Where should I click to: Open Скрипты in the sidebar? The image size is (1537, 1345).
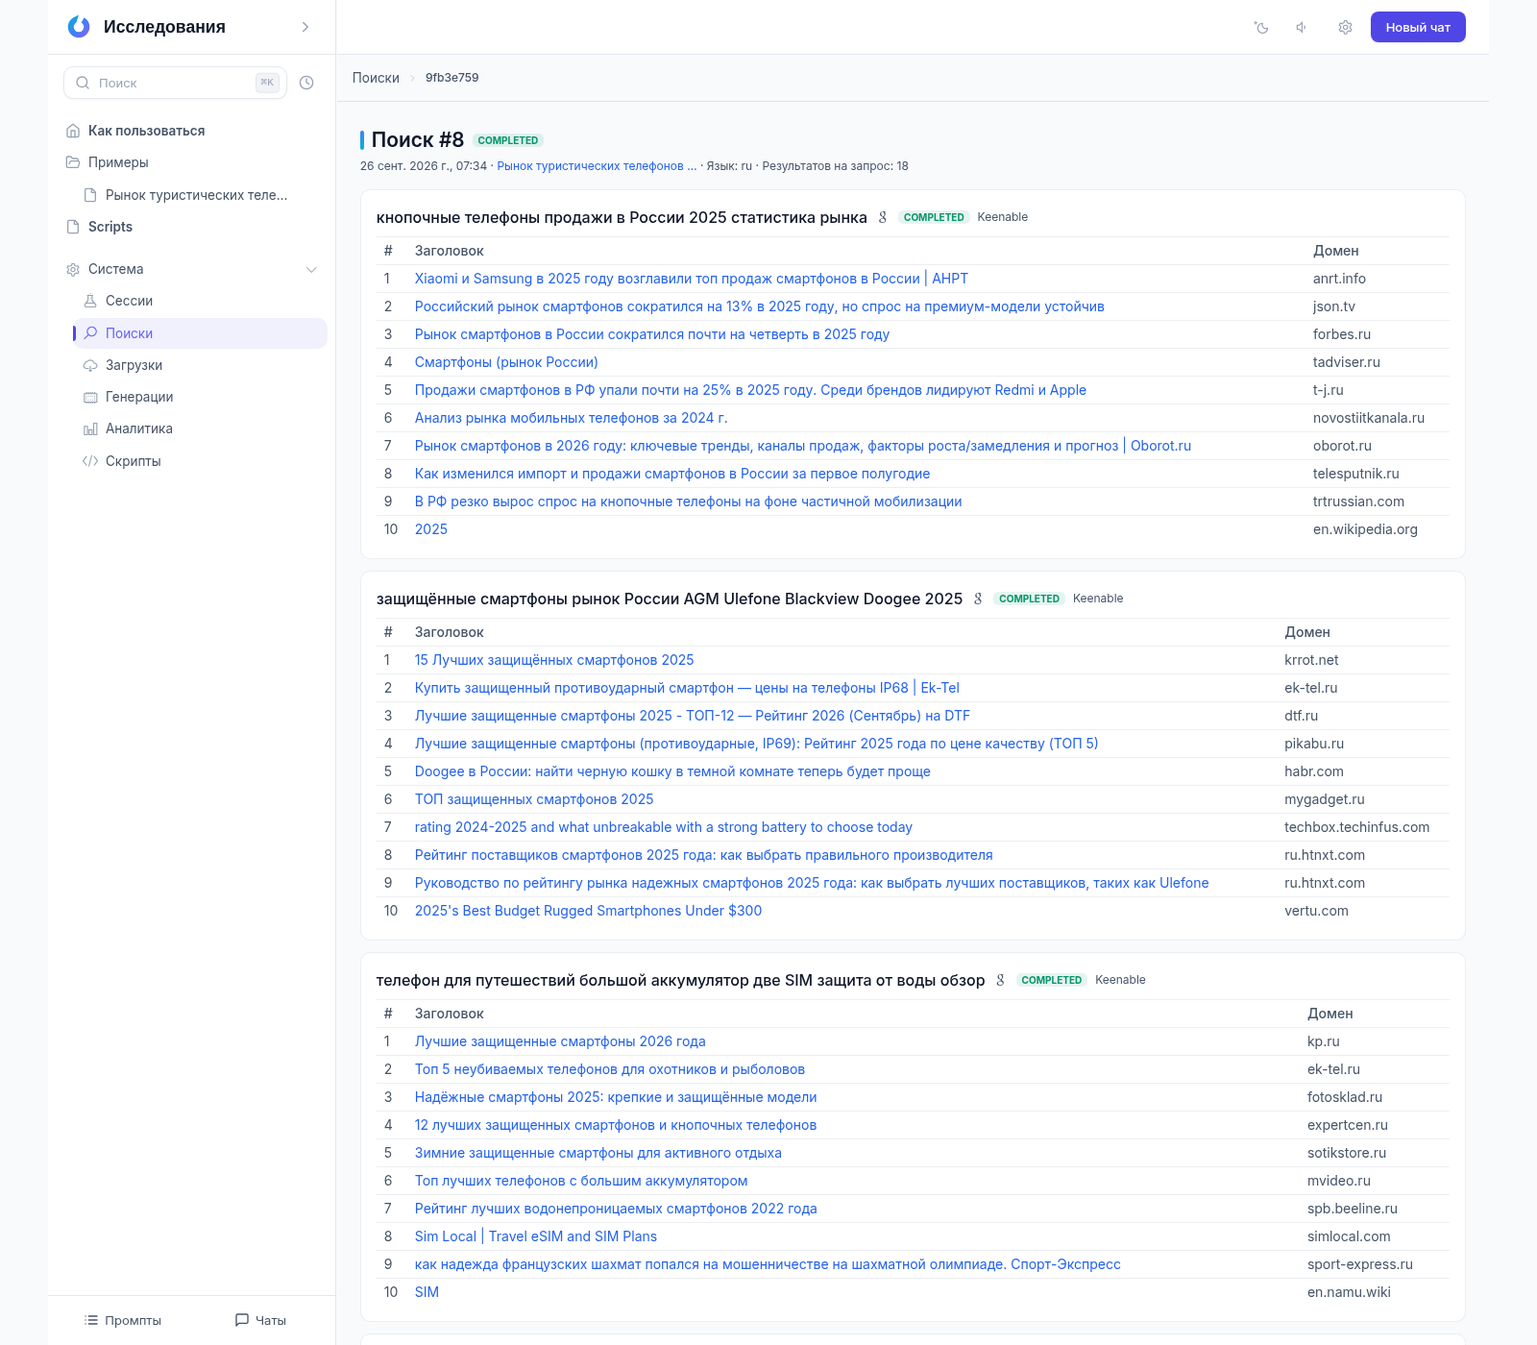pos(133,461)
